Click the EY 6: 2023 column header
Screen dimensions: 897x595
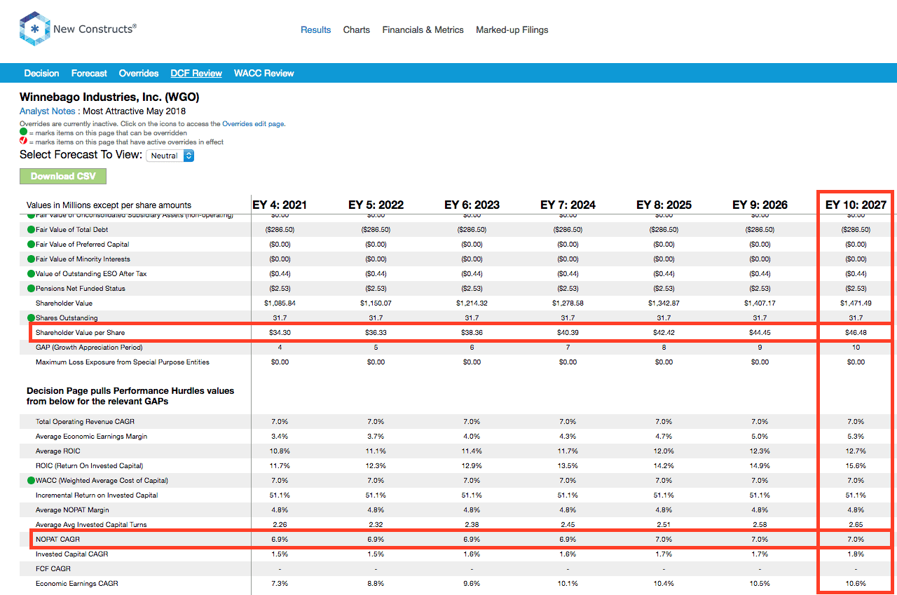pyautogui.click(x=472, y=205)
